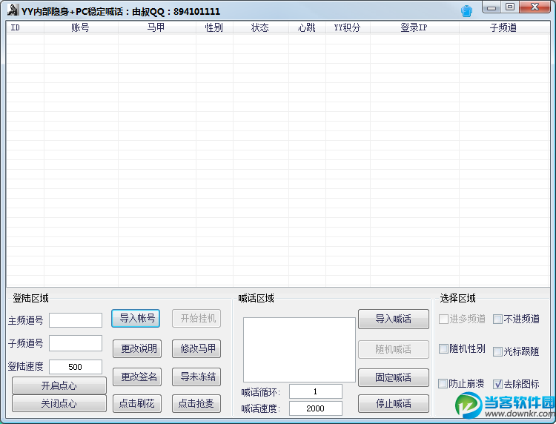Click the app icon in title bar

13,10
